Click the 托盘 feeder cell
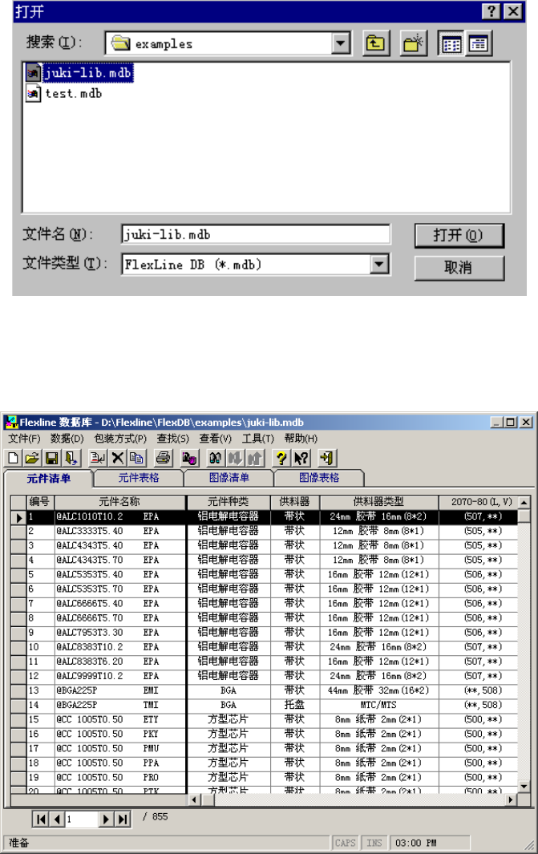Screen dimensions: 538x854 pyautogui.click(x=294, y=705)
